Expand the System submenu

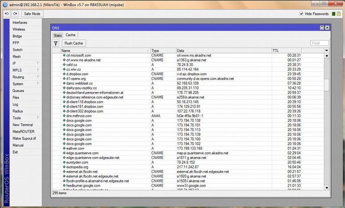tap(26, 84)
